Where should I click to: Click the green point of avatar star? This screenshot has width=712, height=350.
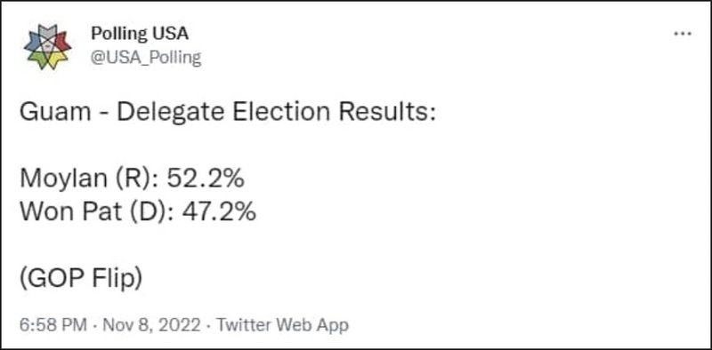38,59
